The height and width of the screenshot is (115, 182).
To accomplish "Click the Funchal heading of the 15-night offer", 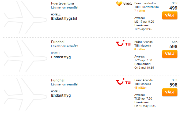I will click(x=58, y=80).
